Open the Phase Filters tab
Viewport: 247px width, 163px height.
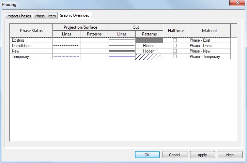pos(45,16)
